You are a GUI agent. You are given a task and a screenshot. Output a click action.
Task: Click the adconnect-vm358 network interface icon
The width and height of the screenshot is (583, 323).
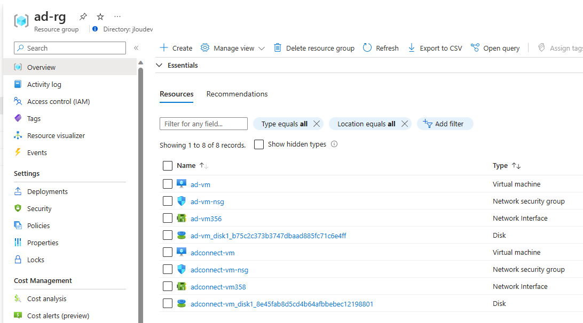[x=182, y=287]
